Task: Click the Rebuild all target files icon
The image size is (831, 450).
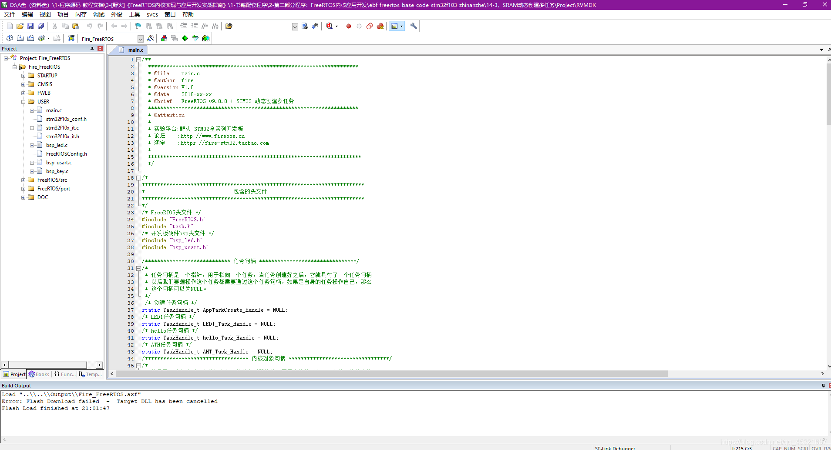Action: click(x=30, y=38)
